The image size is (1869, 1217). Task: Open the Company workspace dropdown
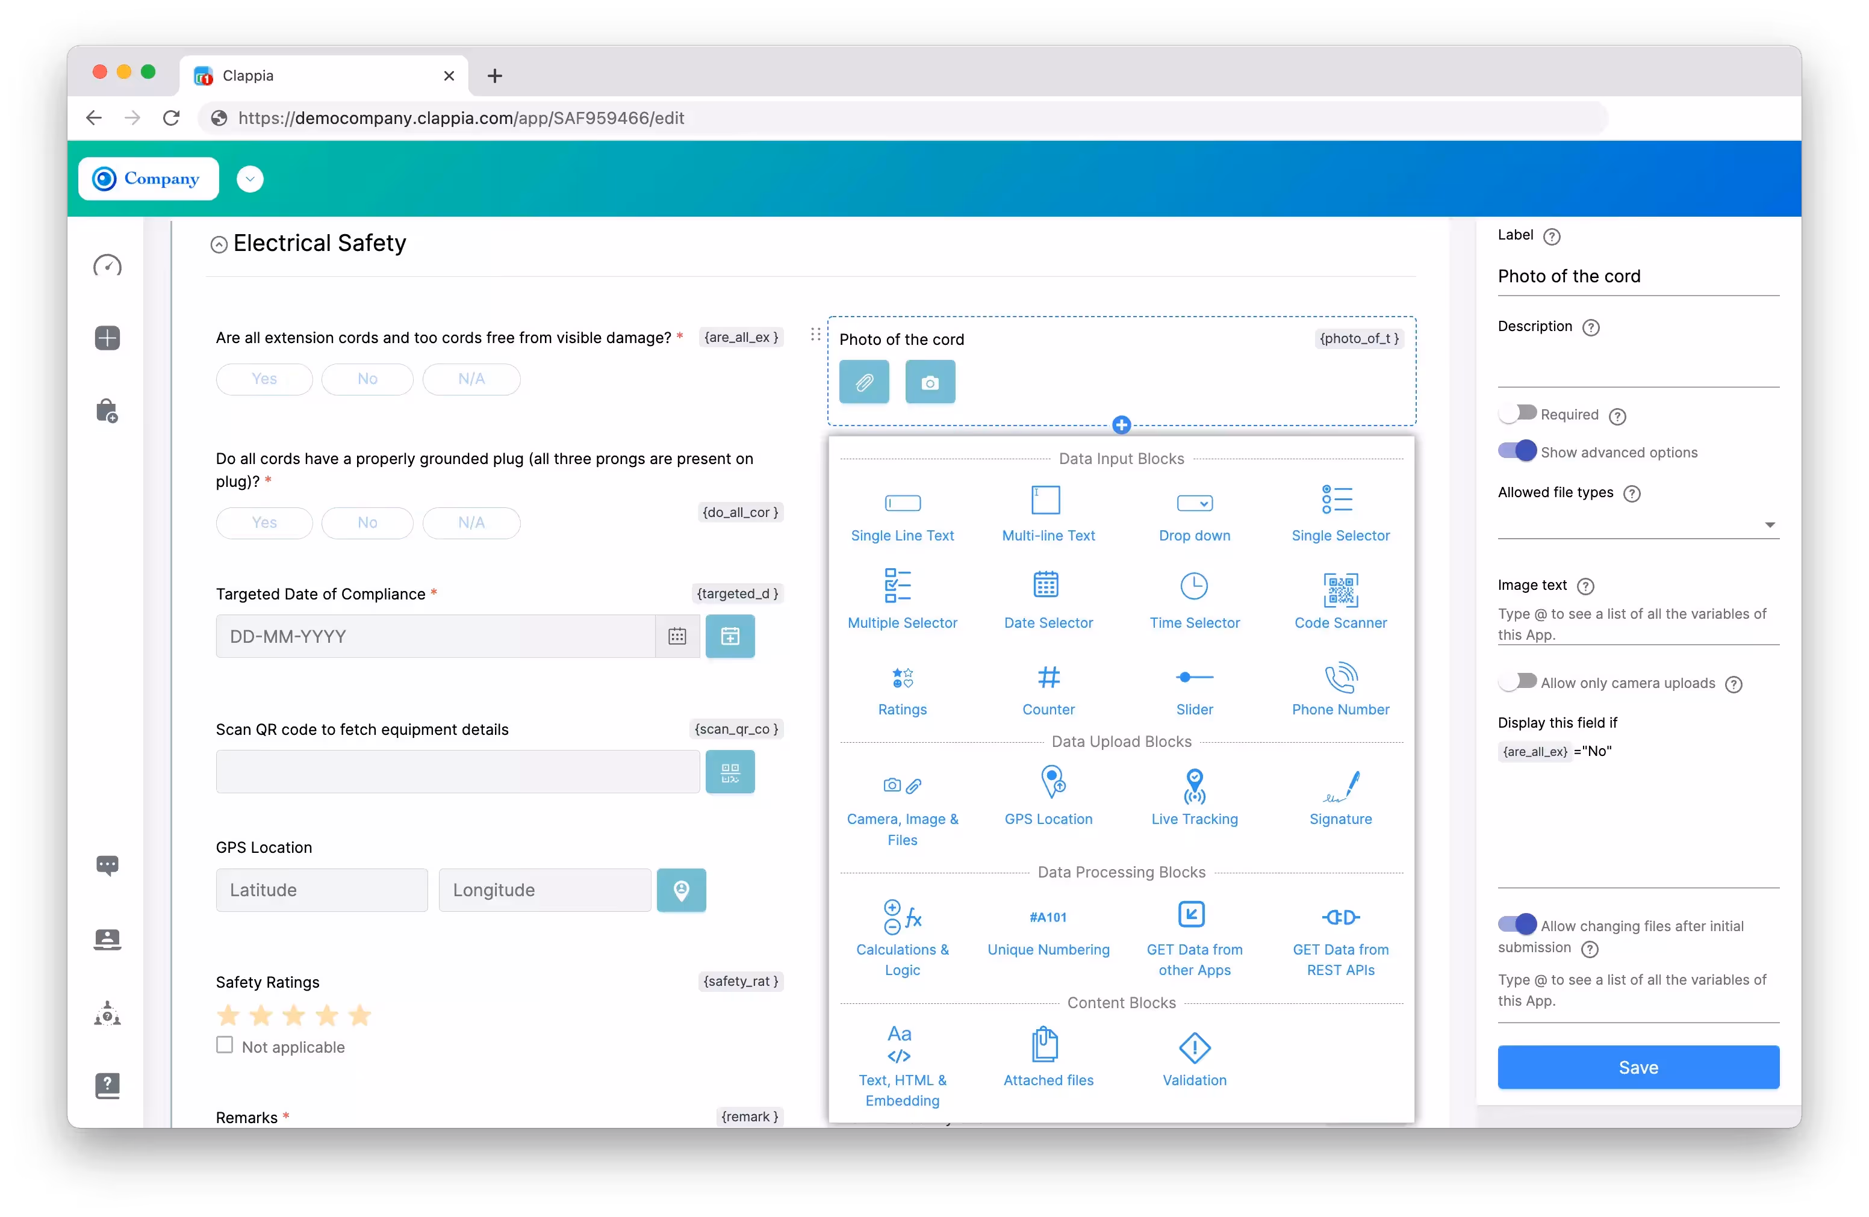[250, 178]
